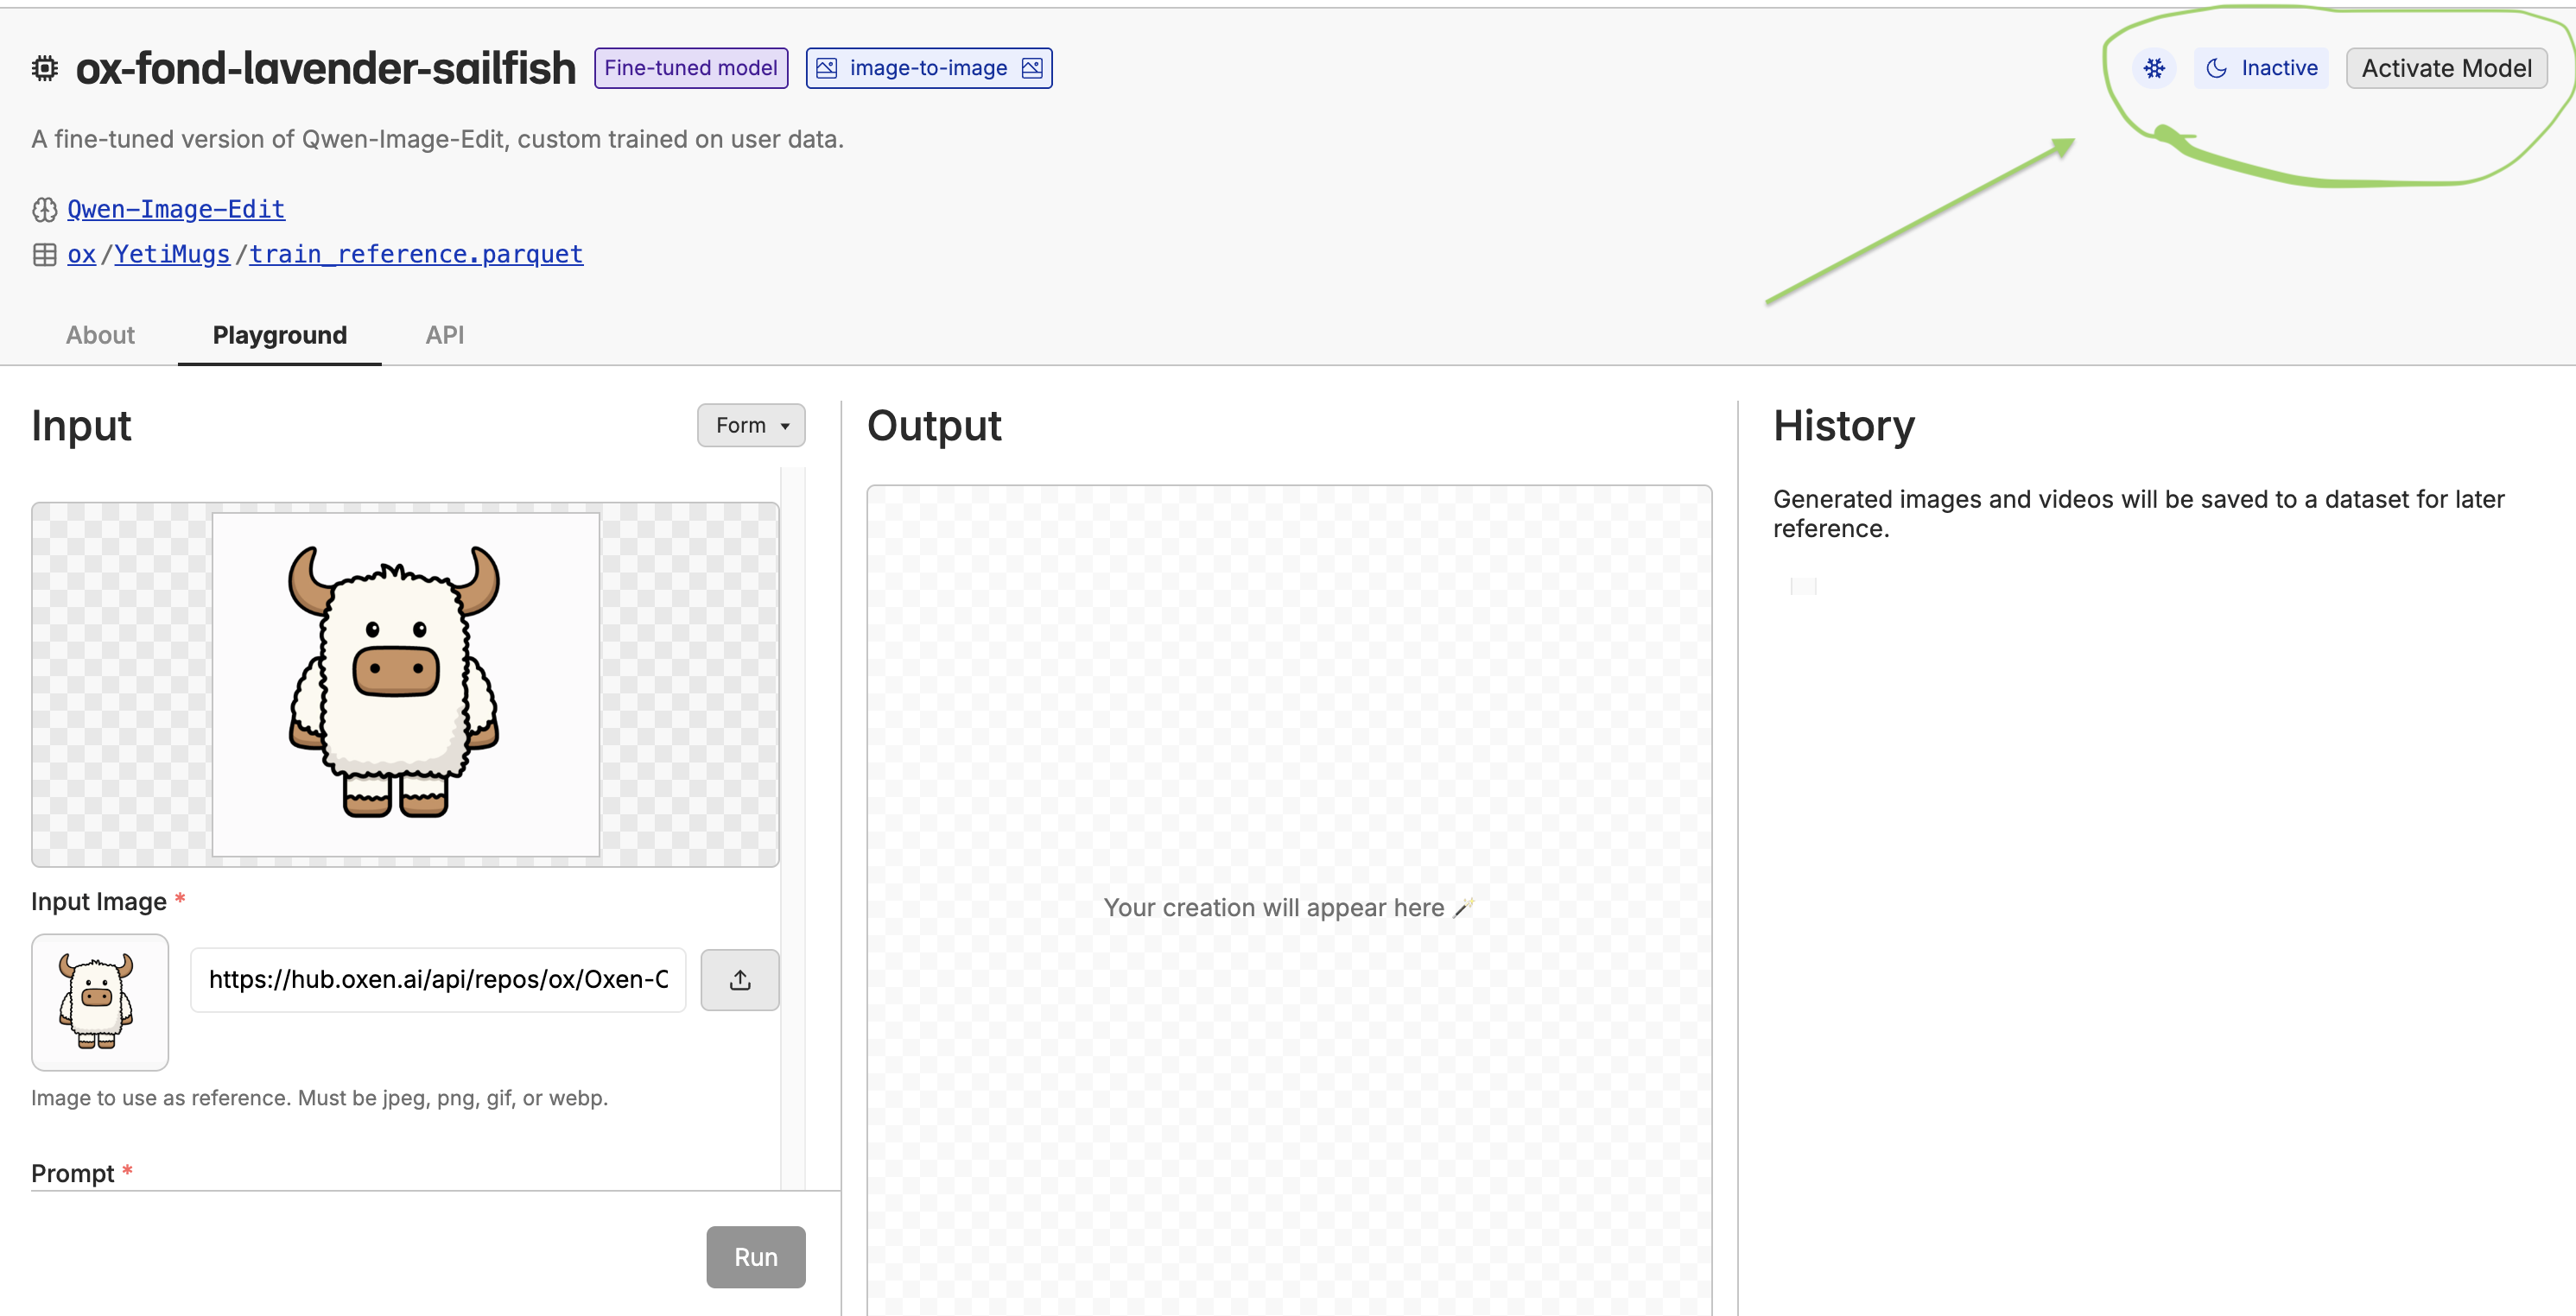This screenshot has width=2576, height=1316.
Task: Click the Inactive status badge
Action: coord(2262,68)
